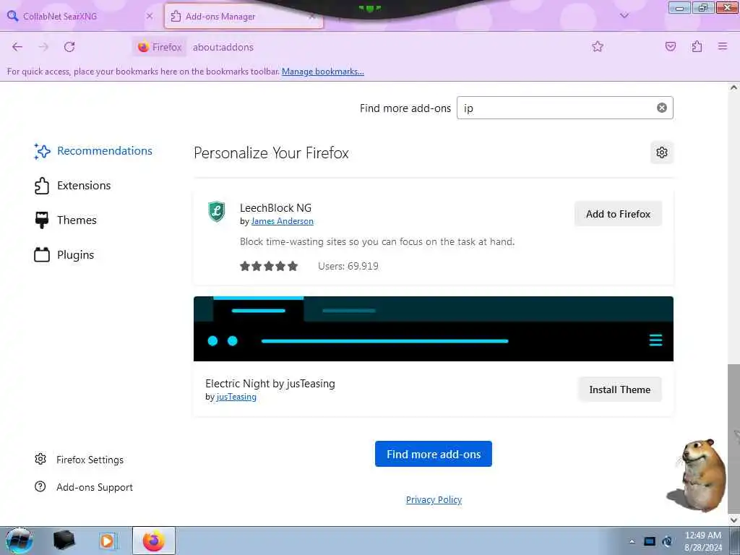The width and height of the screenshot is (740, 555).
Task: Open the Manage bookmarks link
Action: 323,72
